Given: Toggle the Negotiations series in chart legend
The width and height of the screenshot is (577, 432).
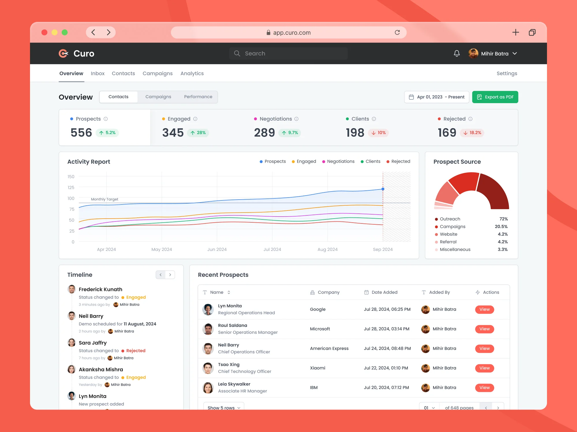Looking at the screenshot, I should pyautogui.click(x=338, y=162).
